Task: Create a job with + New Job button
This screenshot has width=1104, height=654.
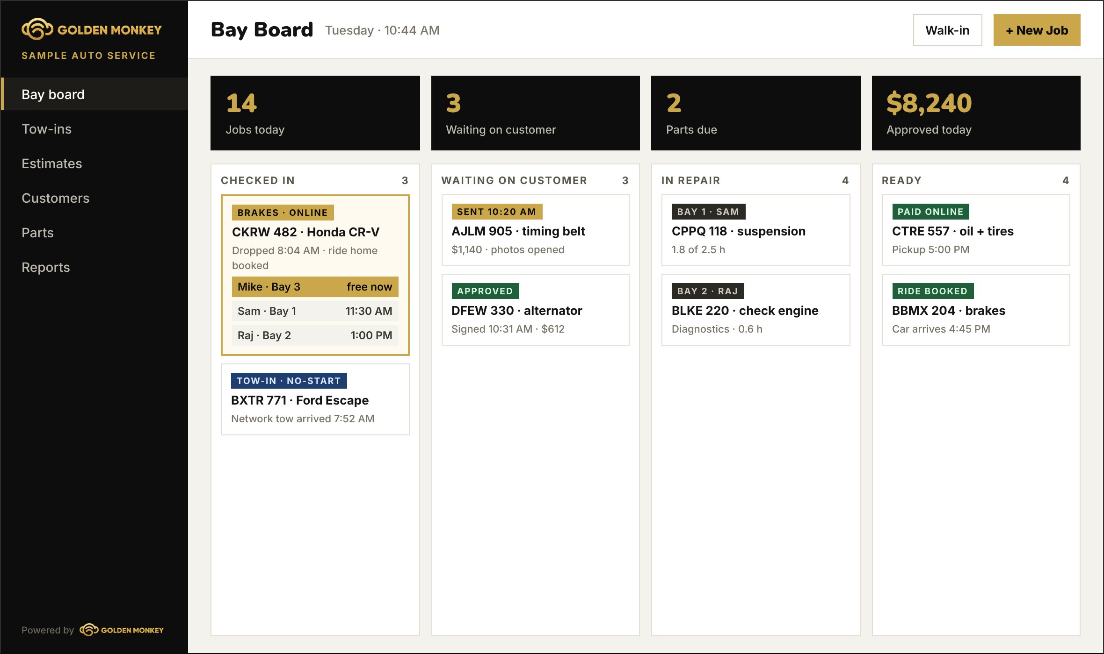Action: [x=1037, y=30]
